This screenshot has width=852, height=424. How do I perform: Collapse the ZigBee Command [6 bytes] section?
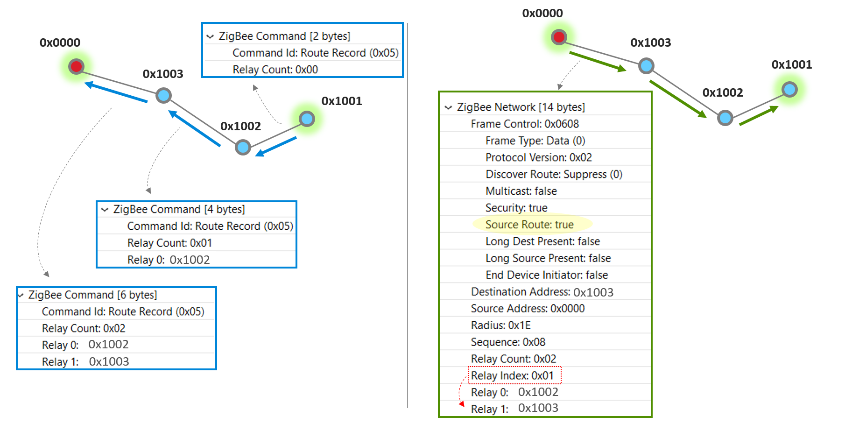[x=20, y=295]
